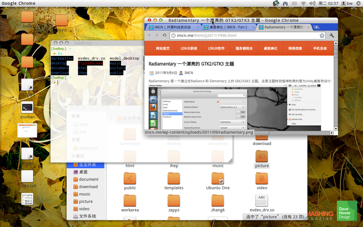Open the download folder in file manager
Image resolution: width=363 pixels, height=227 pixels.
(262, 140)
